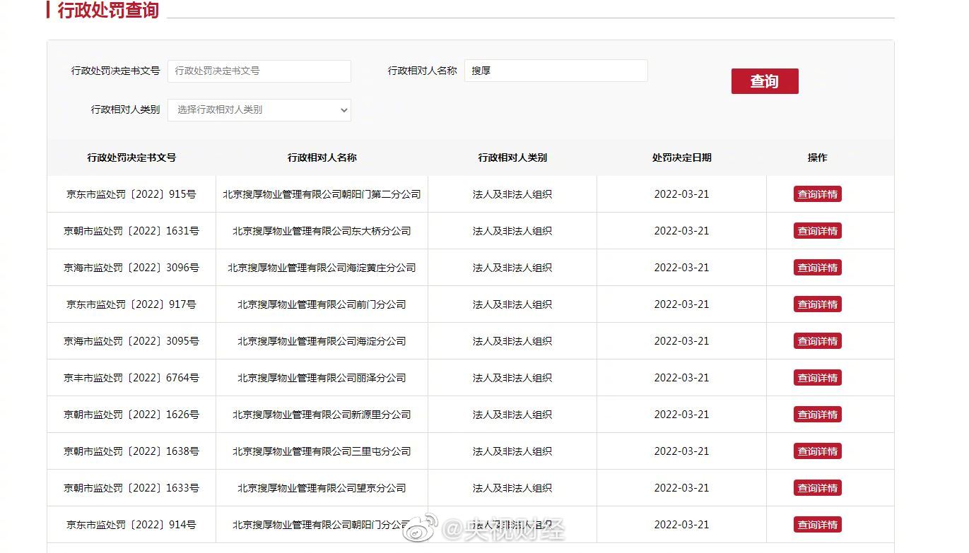Select document number 京东市监处罚〔2022〕917号
969x553 pixels.
point(131,304)
